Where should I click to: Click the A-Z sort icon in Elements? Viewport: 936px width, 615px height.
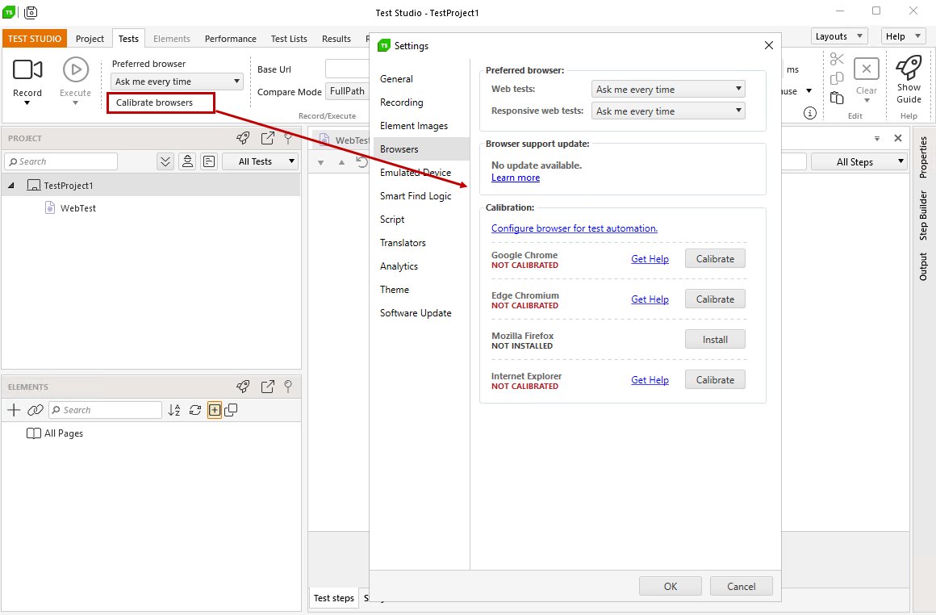pyautogui.click(x=173, y=410)
